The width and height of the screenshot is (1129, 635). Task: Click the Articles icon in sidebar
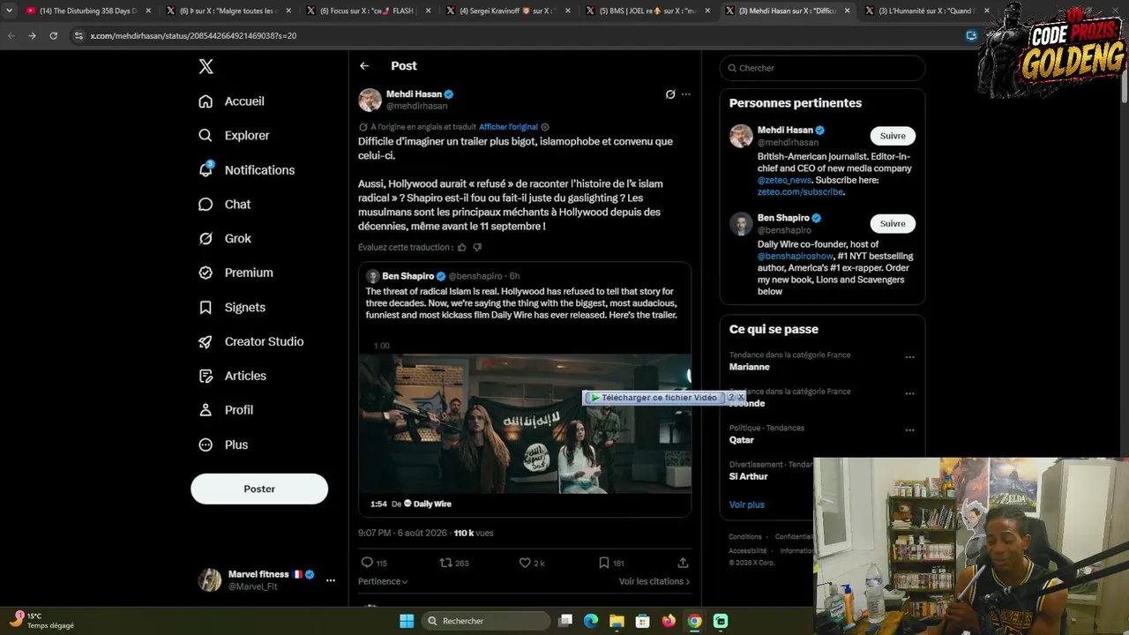pyautogui.click(x=206, y=377)
